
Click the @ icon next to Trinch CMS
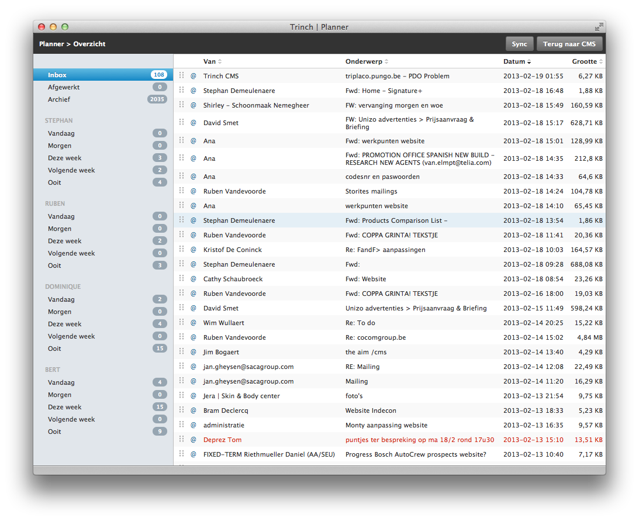(194, 76)
